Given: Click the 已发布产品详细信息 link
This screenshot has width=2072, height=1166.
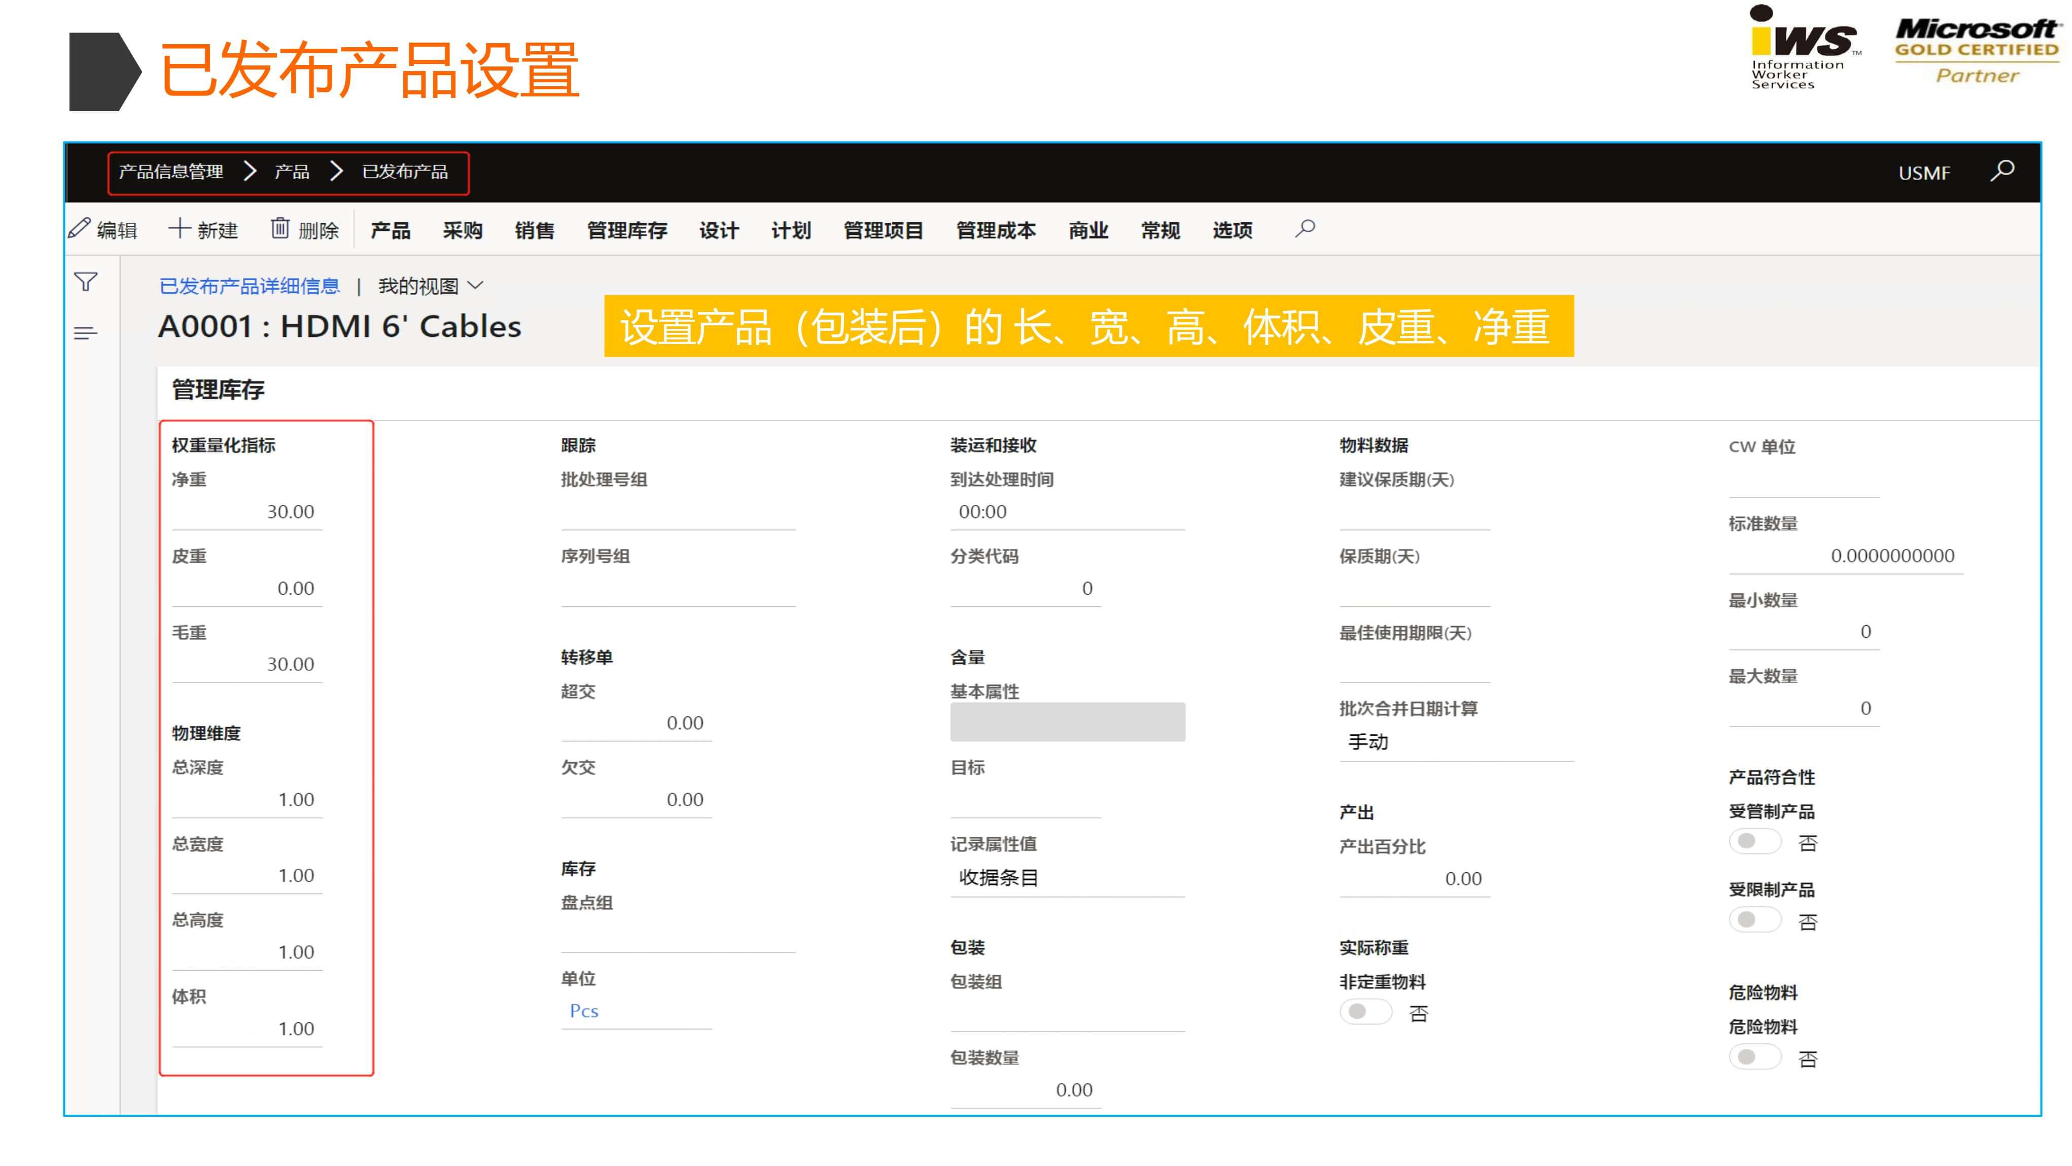Looking at the screenshot, I should pos(250,286).
